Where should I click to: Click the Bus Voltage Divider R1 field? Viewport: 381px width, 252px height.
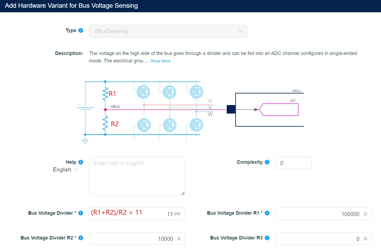[x=324, y=214]
